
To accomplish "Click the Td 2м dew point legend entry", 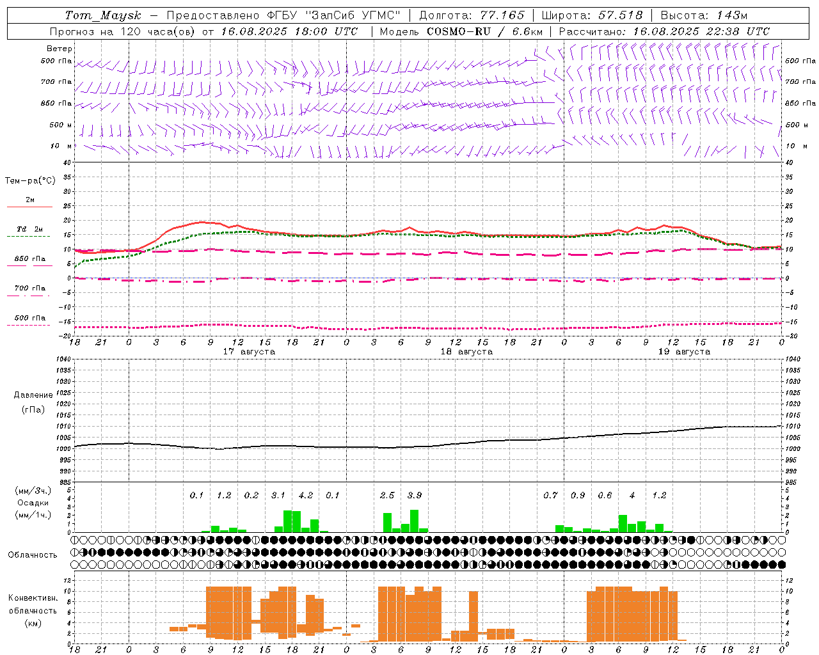I will (30, 229).
